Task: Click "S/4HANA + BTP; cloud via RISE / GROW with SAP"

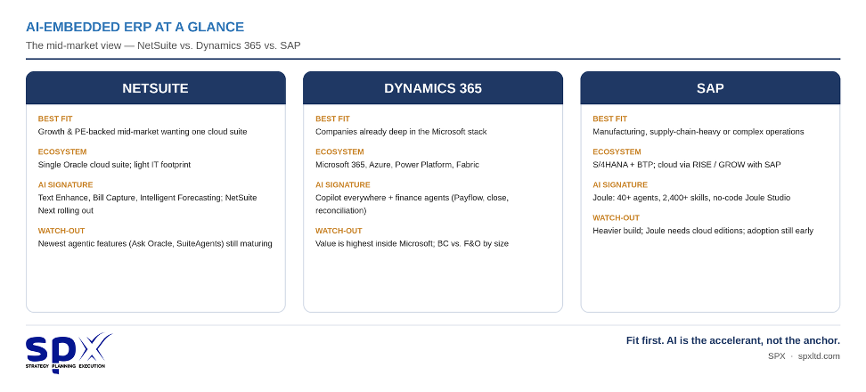Action: pos(687,165)
